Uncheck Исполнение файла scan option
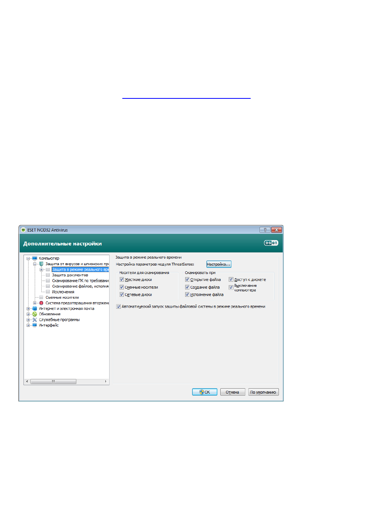Image resolution: width=368 pixels, height=521 pixels. point(187,294)
